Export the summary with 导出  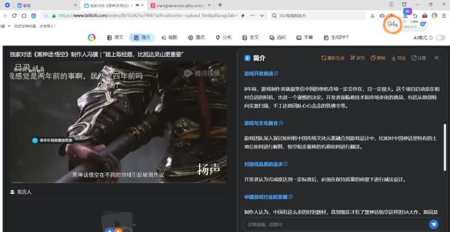(x=398, y=58)
